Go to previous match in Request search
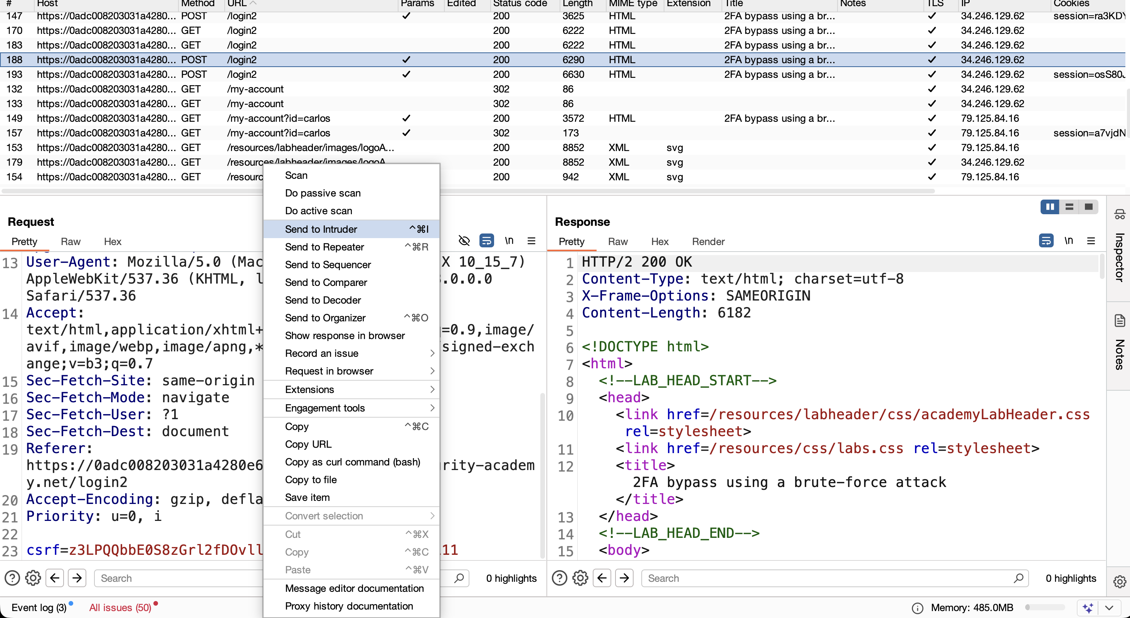Image resolution: width=1130 pixels, height=618 pixels. click(x=55, y=578)
